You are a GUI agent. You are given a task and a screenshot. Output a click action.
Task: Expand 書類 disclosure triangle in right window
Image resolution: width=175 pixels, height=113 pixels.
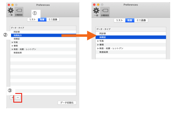click(x=98, y=45)
